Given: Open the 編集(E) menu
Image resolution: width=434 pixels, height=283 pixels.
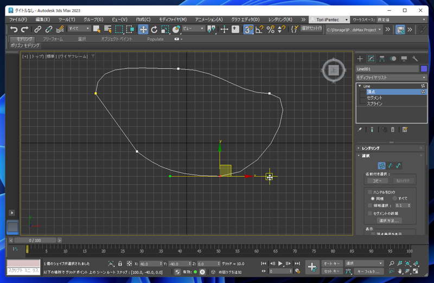Looking at the screenshot, I should click(43, 20).
